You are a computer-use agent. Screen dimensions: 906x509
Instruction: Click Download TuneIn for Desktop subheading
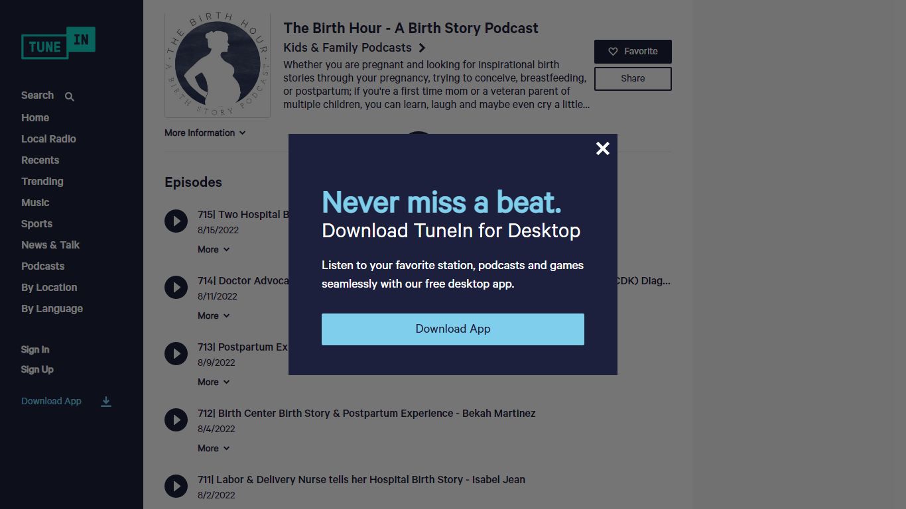tap(451, 231)
